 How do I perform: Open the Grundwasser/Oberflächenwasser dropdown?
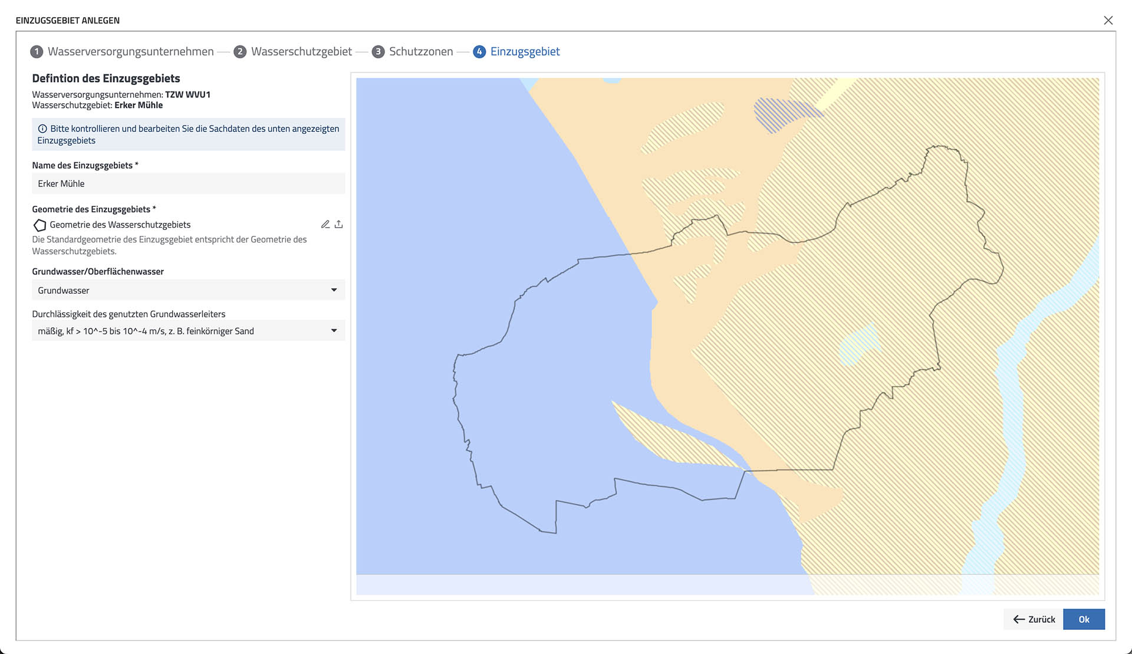click(x=188, y=290)
